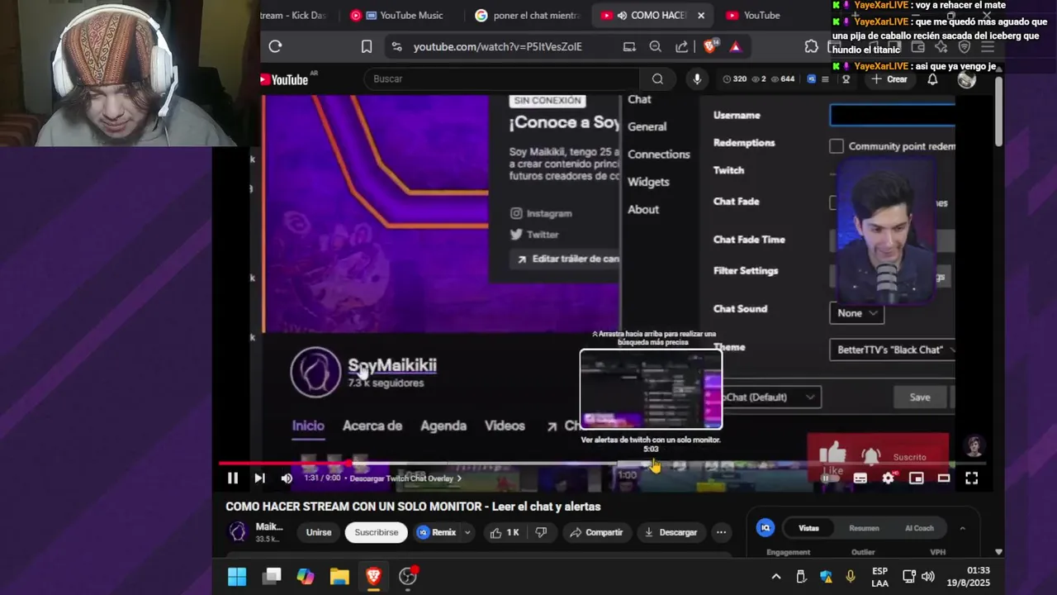Select the Resumen tab in the IQ panel
The height and width of the screenshot is (595, 1057).
(864, 528)
